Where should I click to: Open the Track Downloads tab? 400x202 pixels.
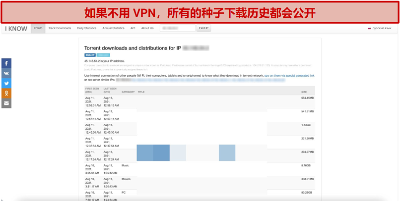coord(60,28)
